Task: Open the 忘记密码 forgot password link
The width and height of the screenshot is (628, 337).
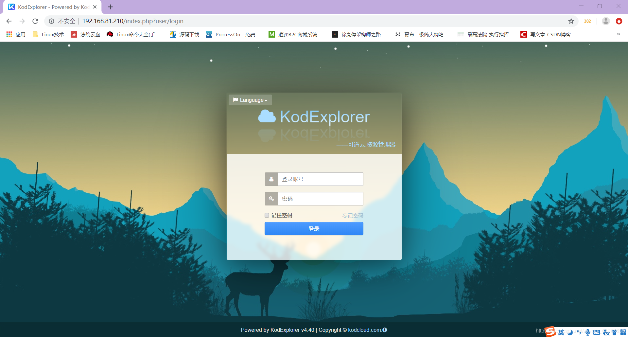Action: pos(353,215)
